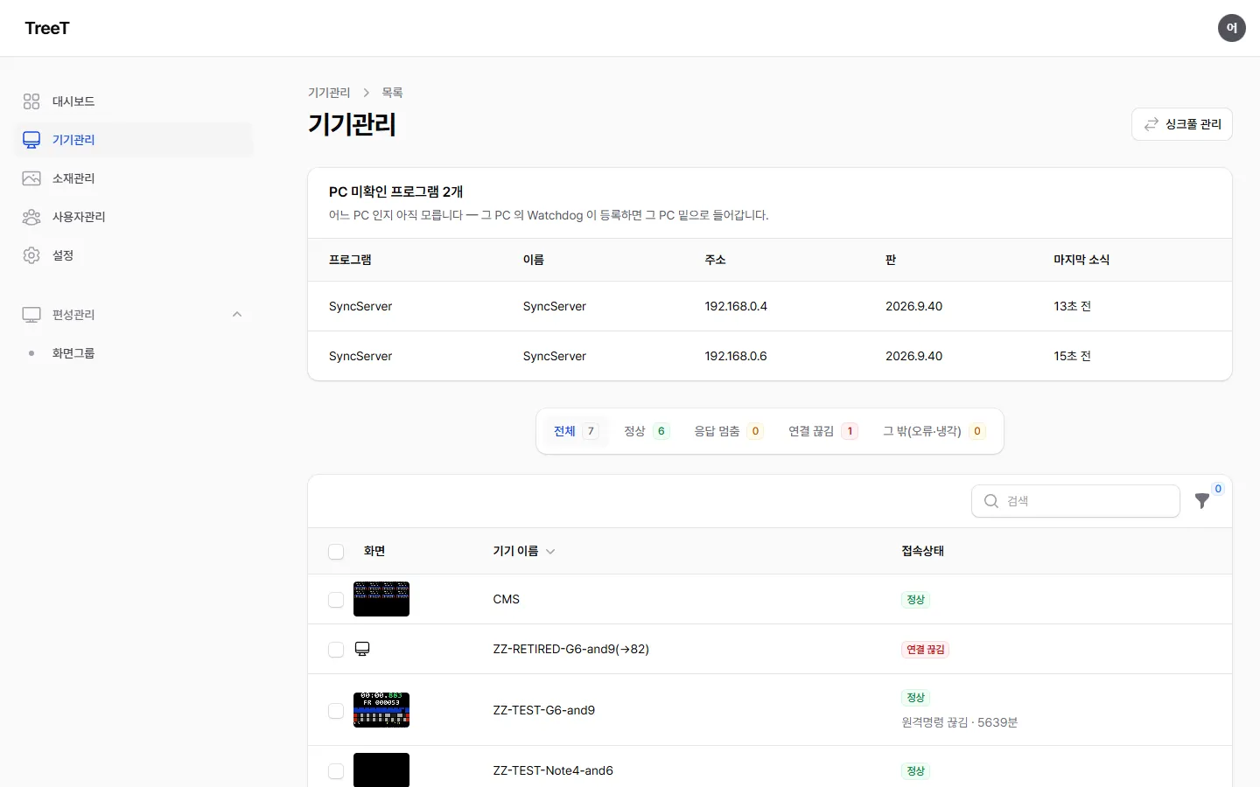The image size is (1260, 787).
Task: Open the ZZ-TEST-G6-and9 screen thumbnail
Action: [x=381, y=710]
